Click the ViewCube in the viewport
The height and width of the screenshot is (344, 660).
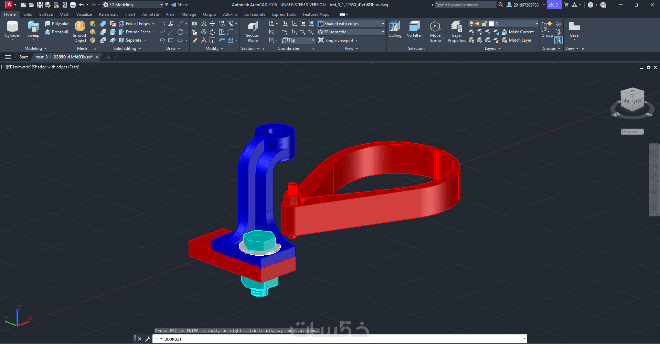tap(632, 100)
